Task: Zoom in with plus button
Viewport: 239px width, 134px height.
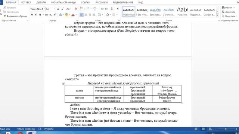Action: [x=237, y=129]
